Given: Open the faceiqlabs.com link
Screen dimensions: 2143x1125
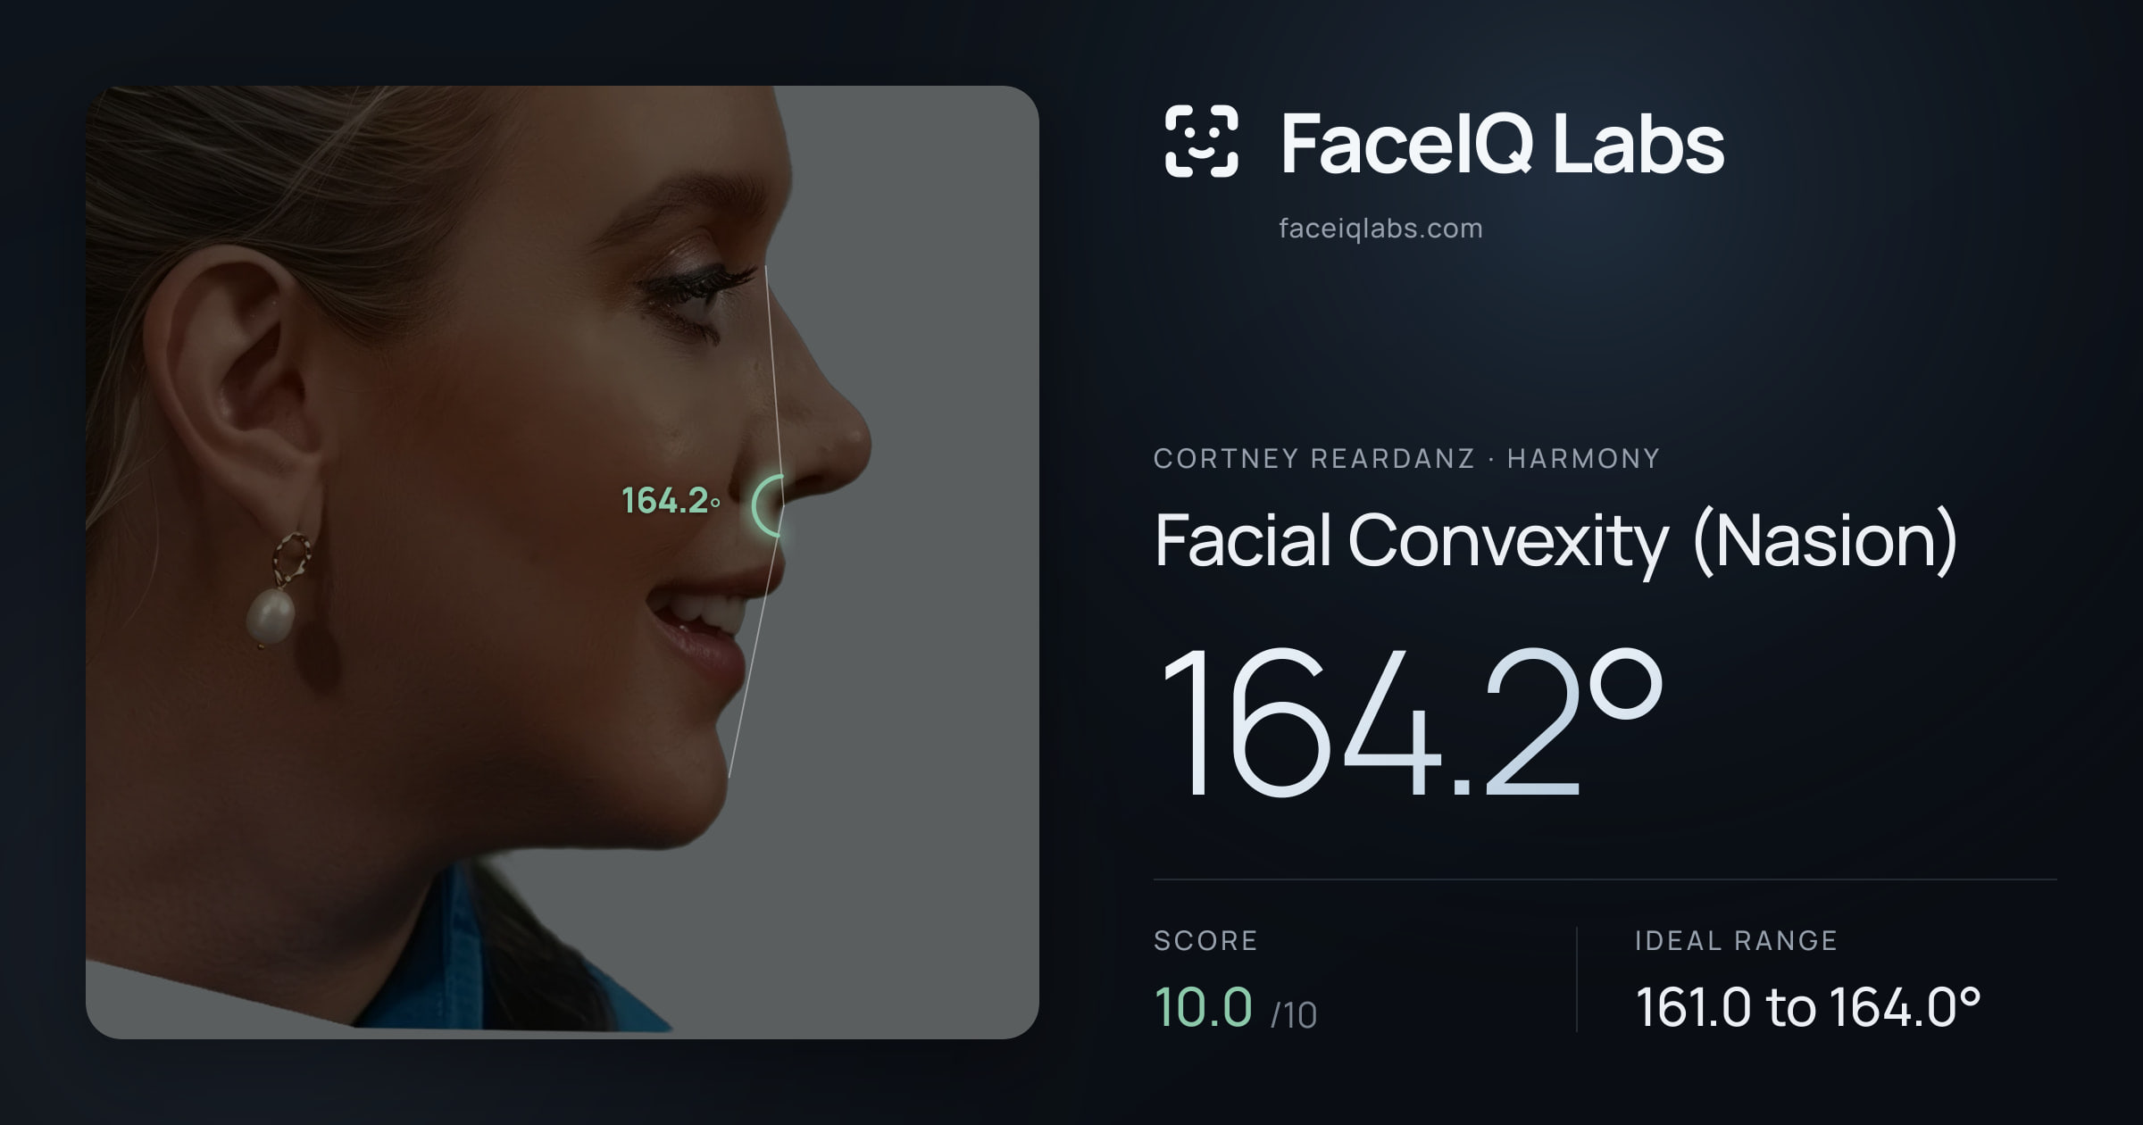Looking at the screenshot, I should 1380,229.
